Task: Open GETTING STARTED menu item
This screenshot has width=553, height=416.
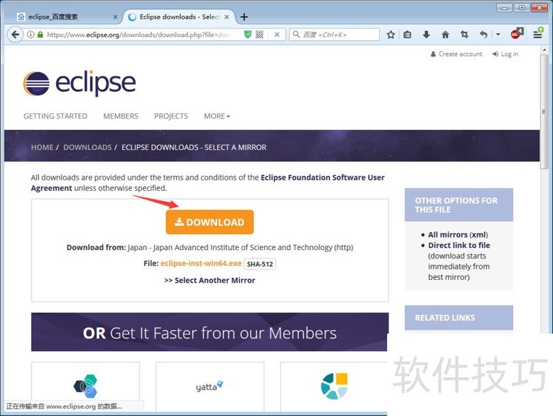Action: (55, 116)
